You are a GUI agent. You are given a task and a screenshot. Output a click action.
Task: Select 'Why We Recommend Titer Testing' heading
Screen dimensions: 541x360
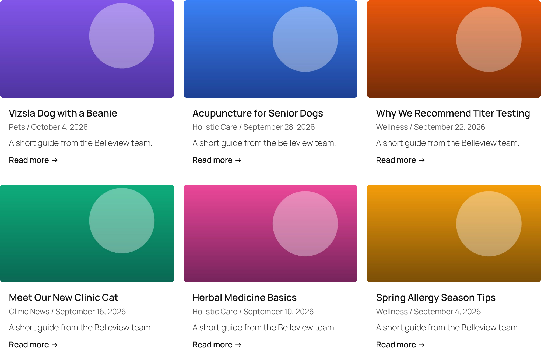[x=453, y=113]
